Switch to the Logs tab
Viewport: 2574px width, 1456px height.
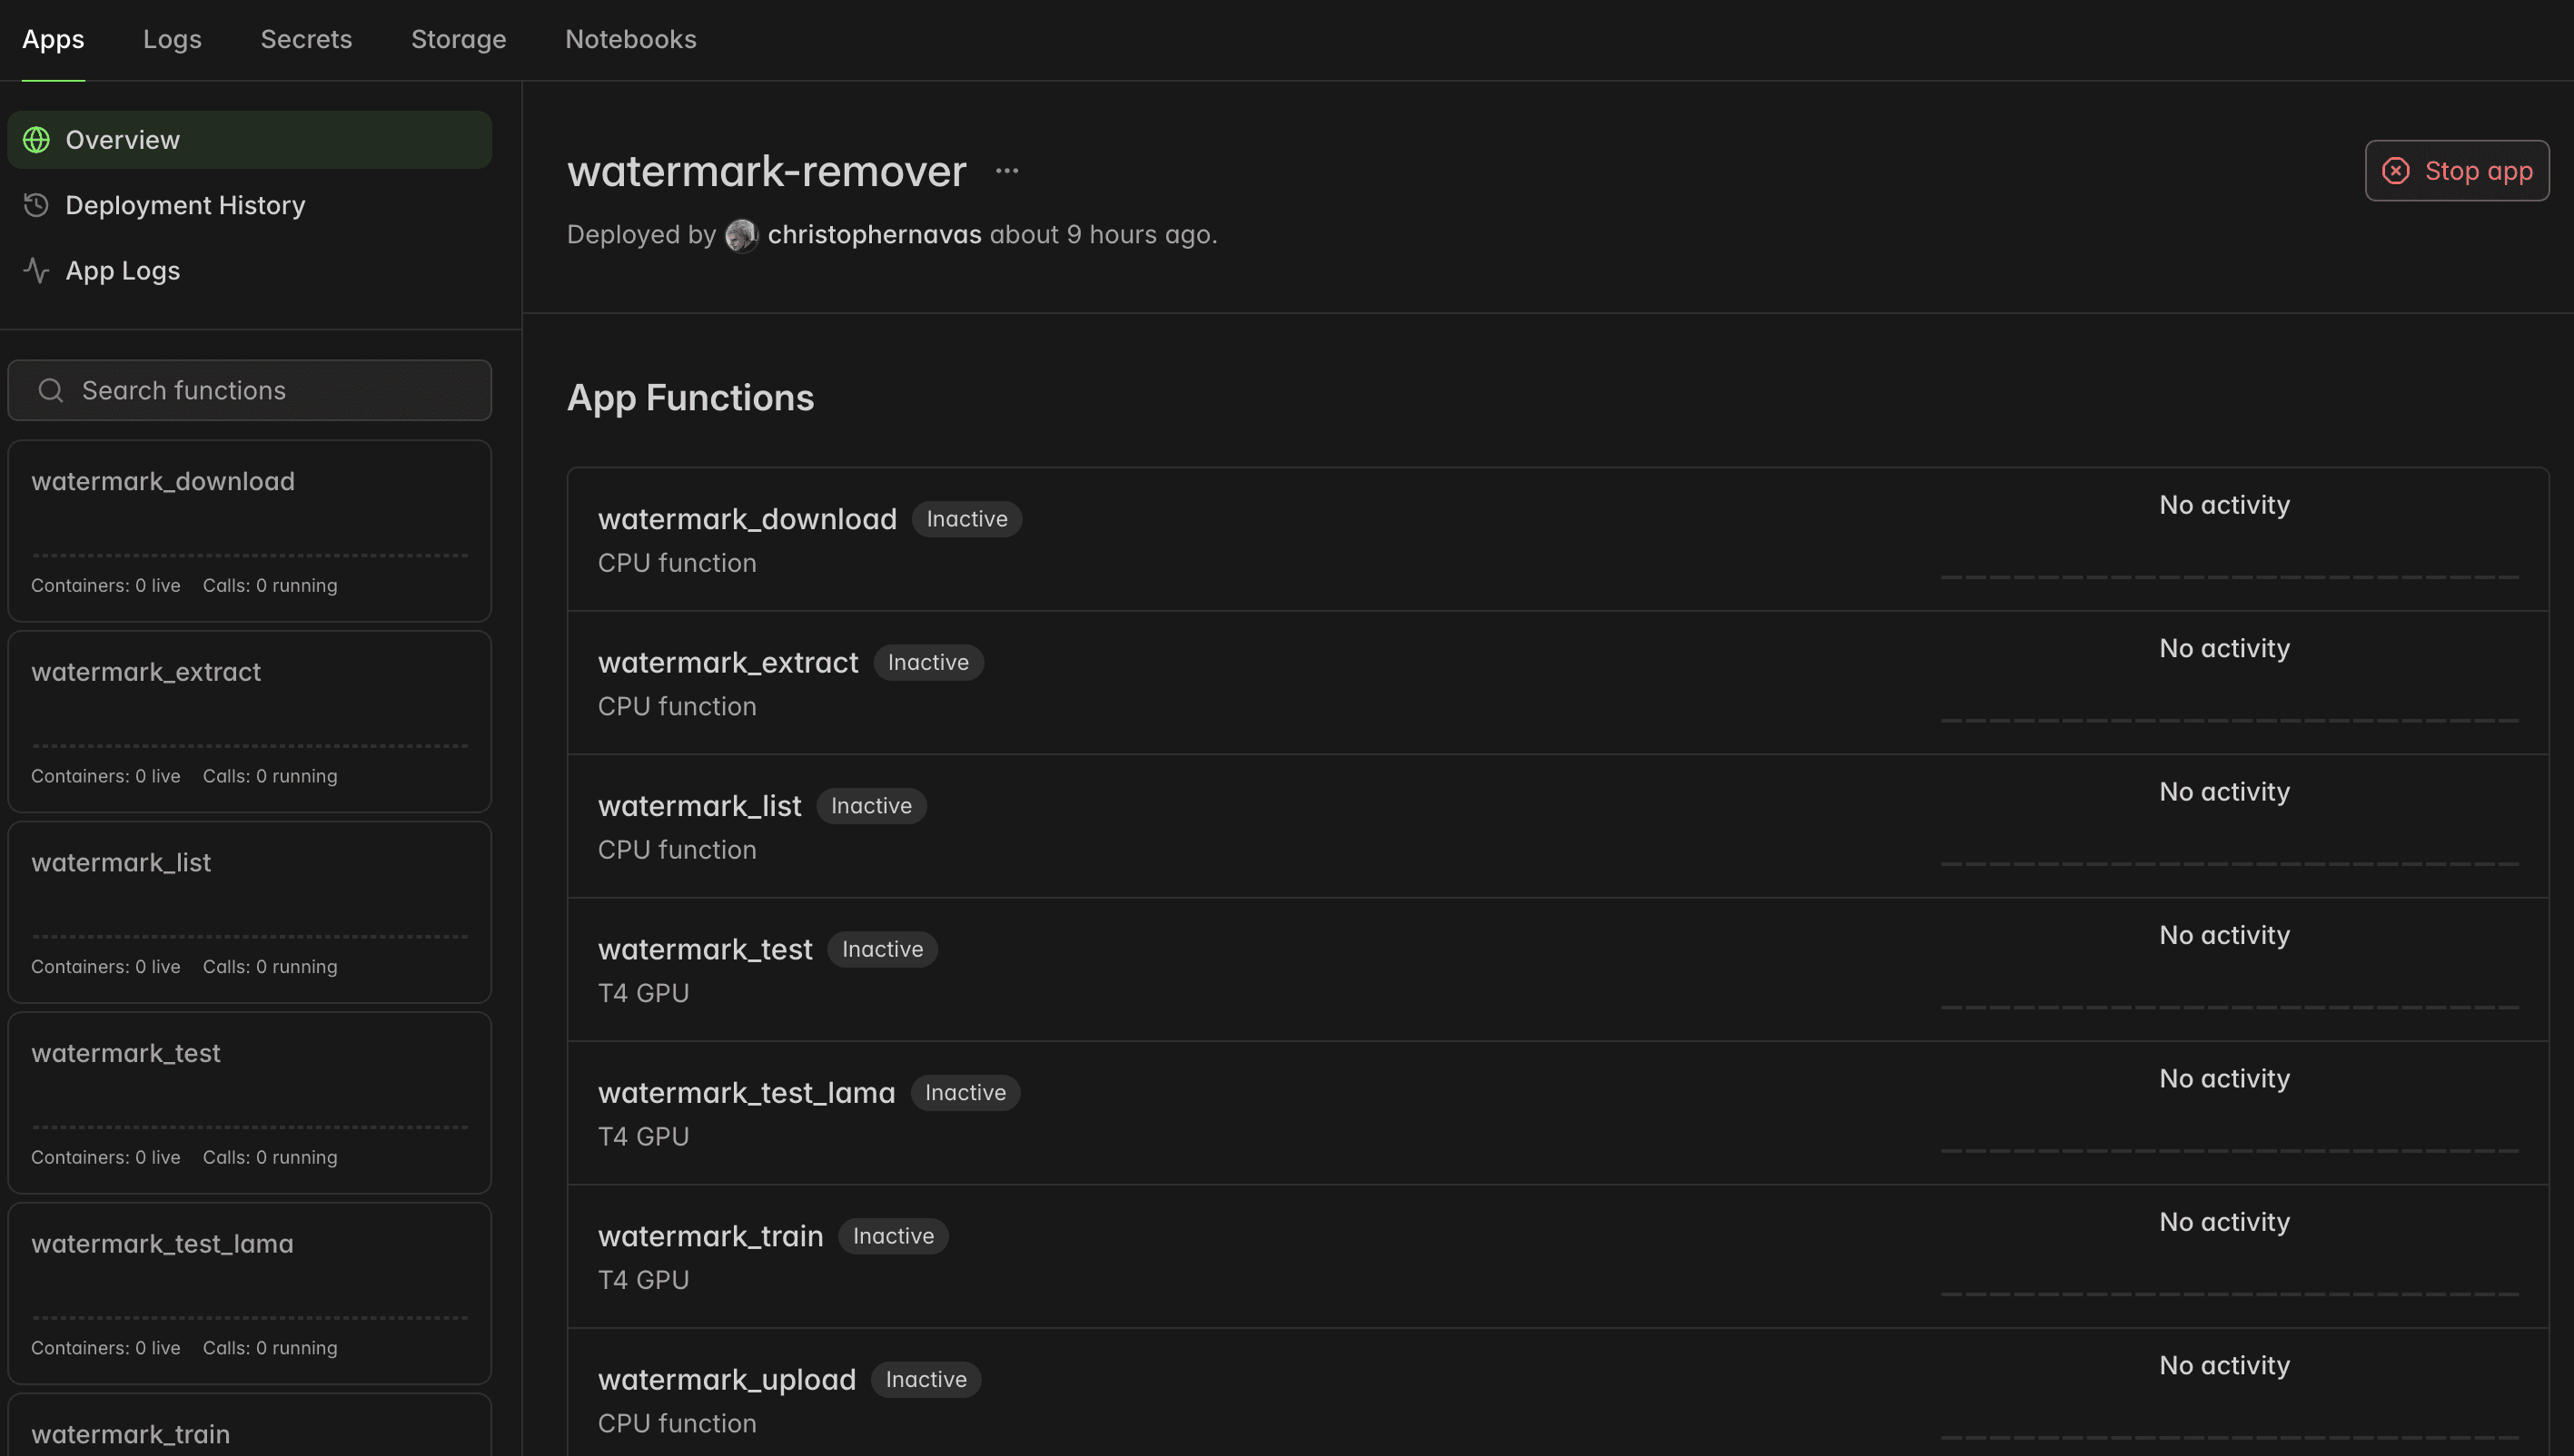172,39
